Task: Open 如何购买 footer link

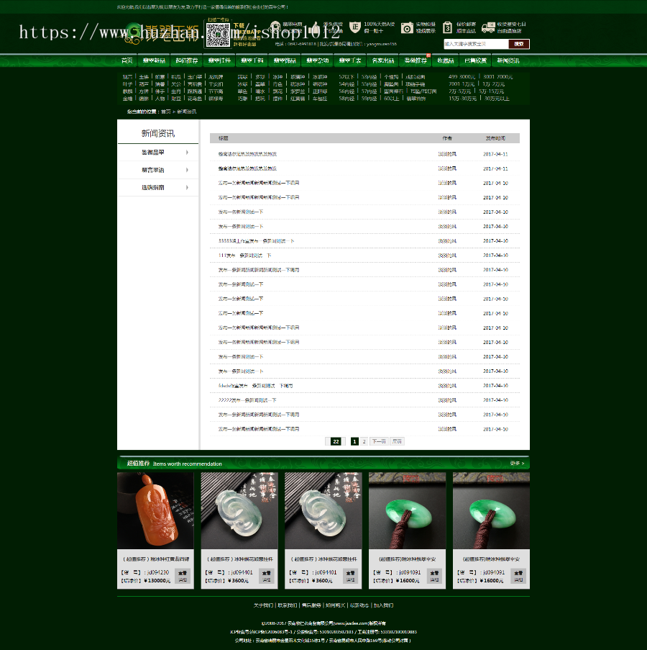Action: click(x=335, y=605)
